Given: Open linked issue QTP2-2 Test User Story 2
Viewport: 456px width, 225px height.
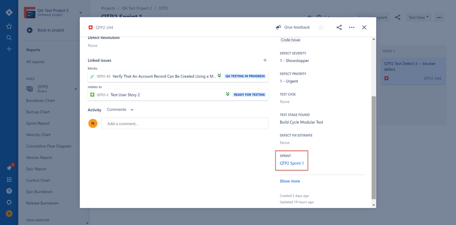Looking at the screenshot, I should [178, 94].
